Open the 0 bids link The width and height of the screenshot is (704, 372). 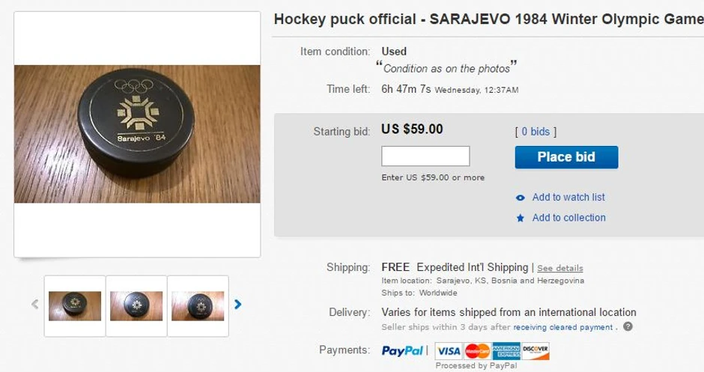click(x=535, y=132)
